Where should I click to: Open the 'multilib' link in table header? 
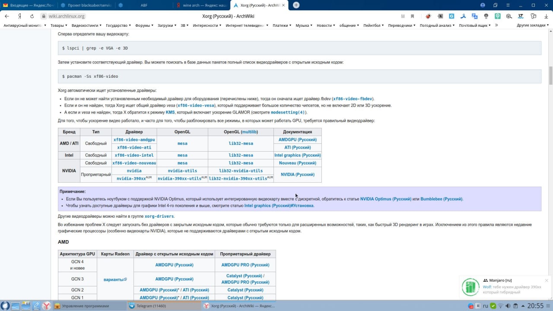pyautogui.click(x=249, y=132)
